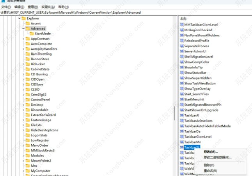Select the StartMigratedBrowserPin value name

203,104
